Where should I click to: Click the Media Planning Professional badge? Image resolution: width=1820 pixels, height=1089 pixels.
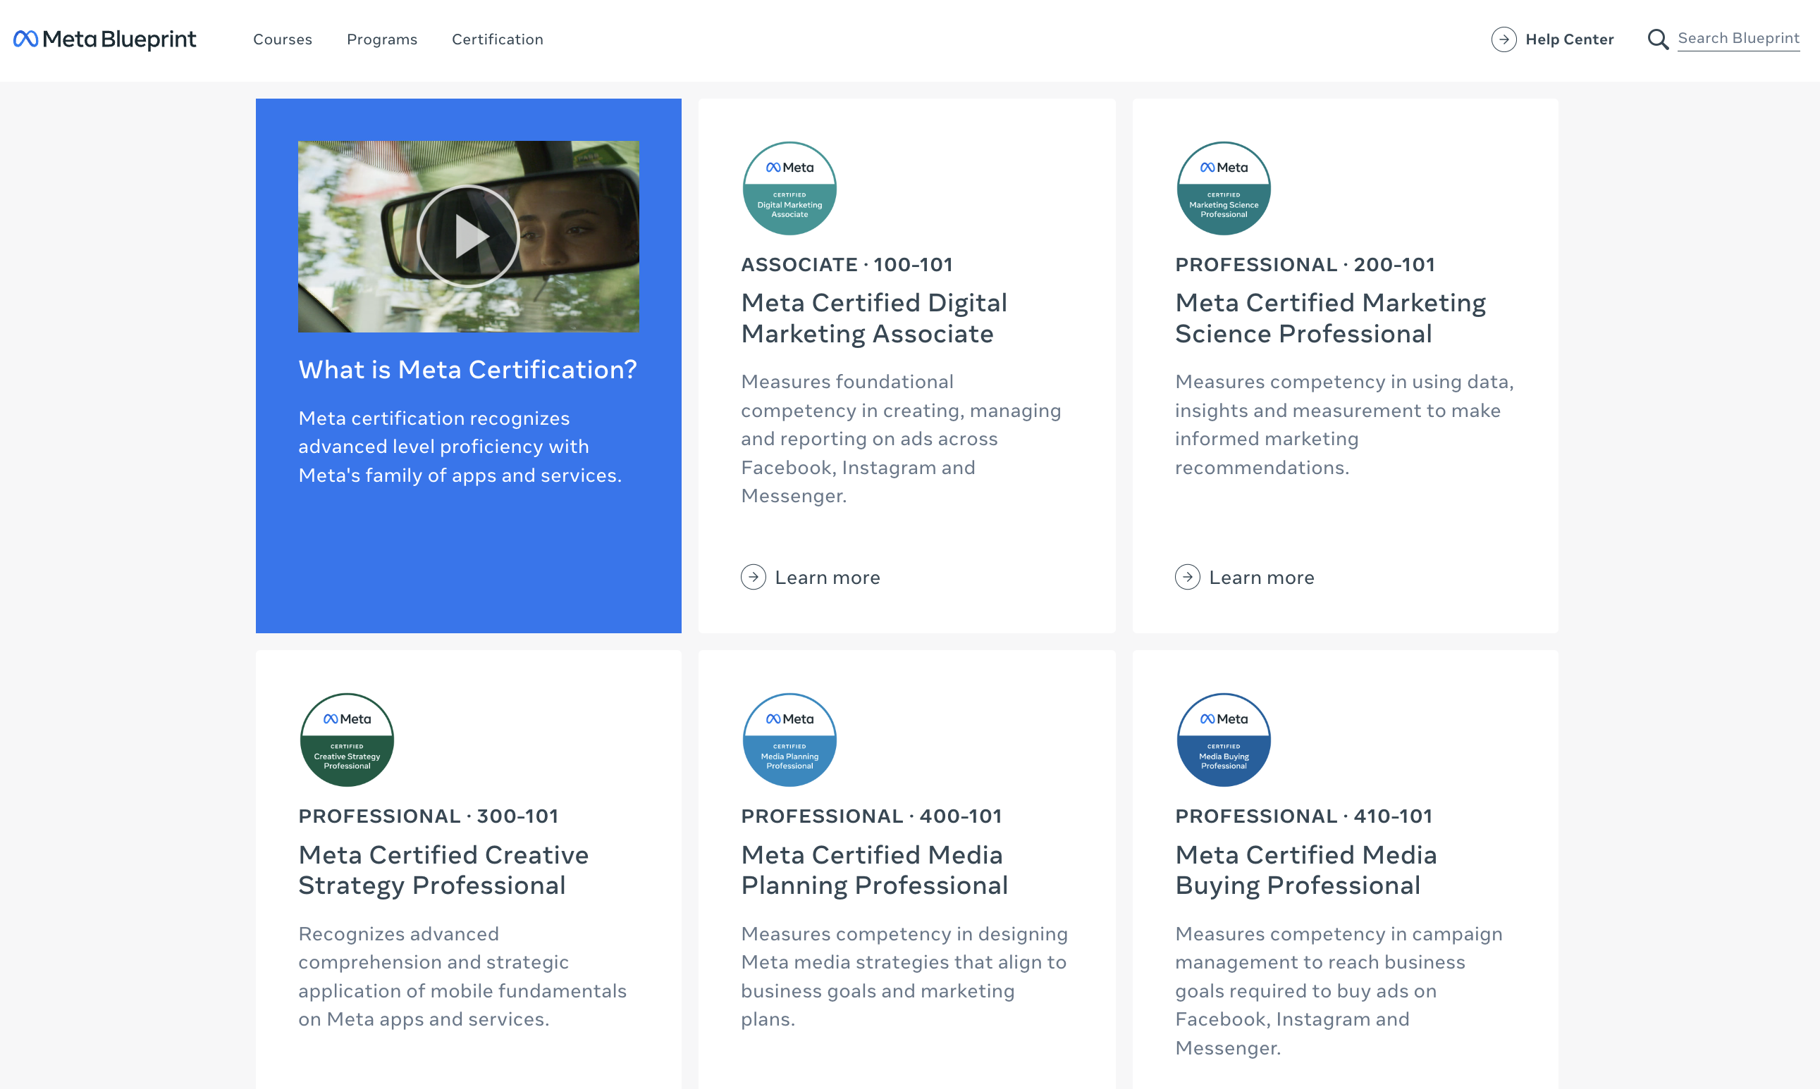[789, 739]
